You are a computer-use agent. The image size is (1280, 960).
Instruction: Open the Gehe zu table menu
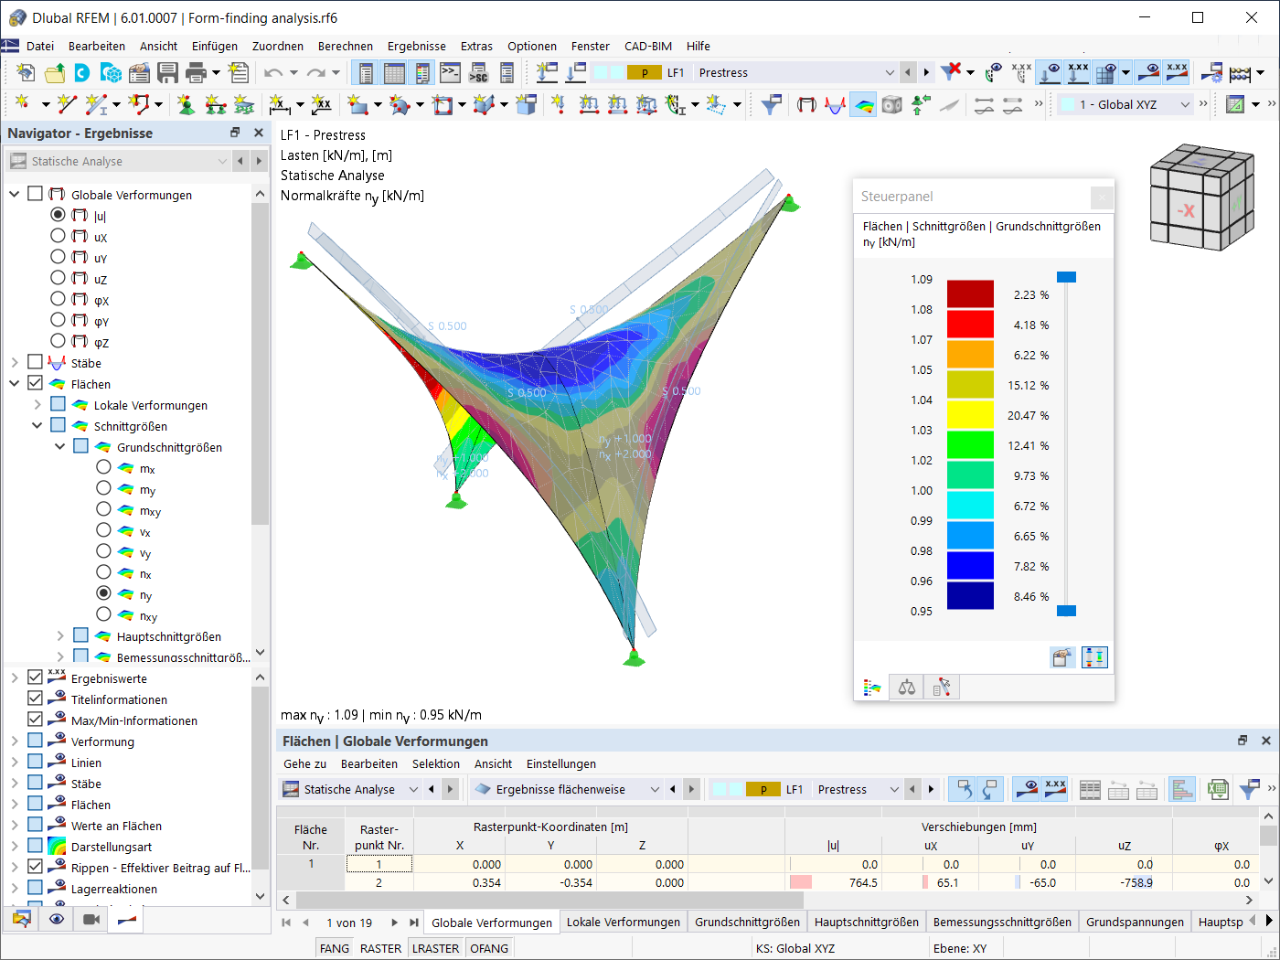click(304, 763)
